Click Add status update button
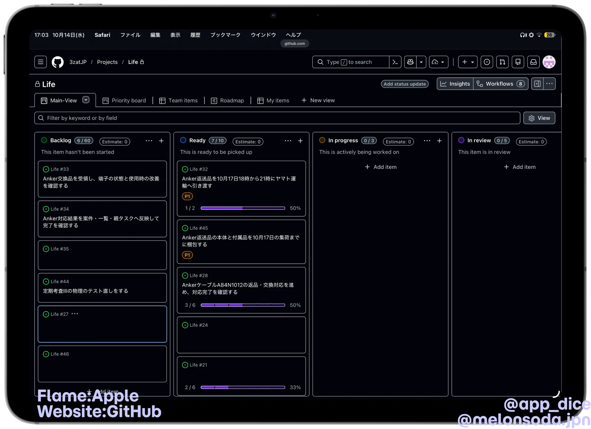Screen dimensions: 591x429 (404, 84)
